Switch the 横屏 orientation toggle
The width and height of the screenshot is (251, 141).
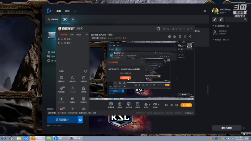[80, 29]
